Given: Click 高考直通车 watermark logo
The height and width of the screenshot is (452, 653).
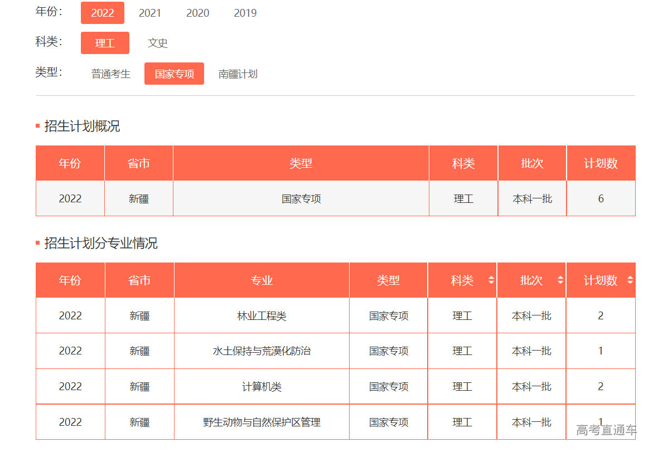Looking at the screenshot, I should click(x=606, y=430).
